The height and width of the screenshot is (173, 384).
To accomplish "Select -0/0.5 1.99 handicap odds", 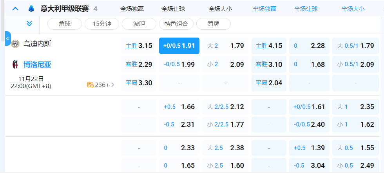I will [179, 64].
